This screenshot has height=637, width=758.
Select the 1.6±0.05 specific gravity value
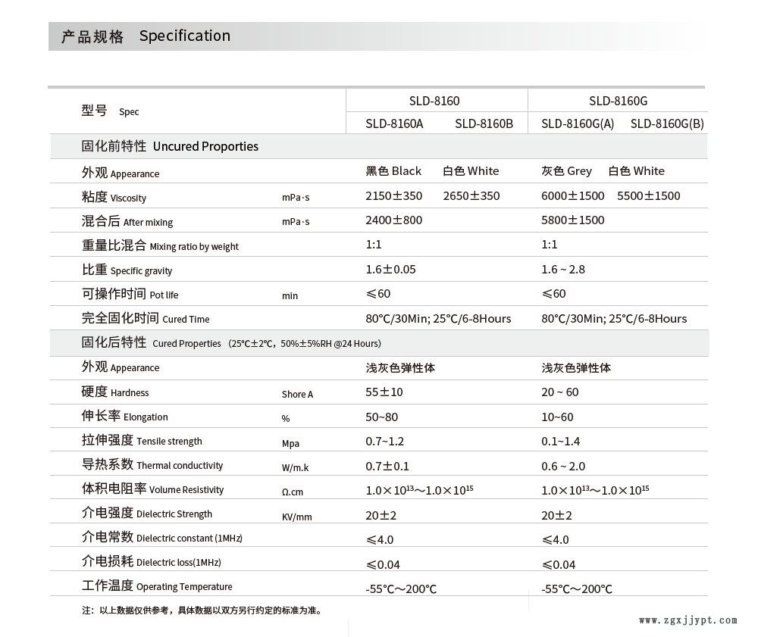click(x=390, y=270)
